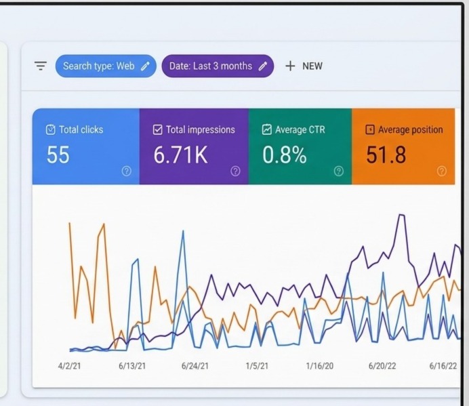Click the tallest blue clicks spike on chart
This screenshot has height=406, width=469.
183,231
